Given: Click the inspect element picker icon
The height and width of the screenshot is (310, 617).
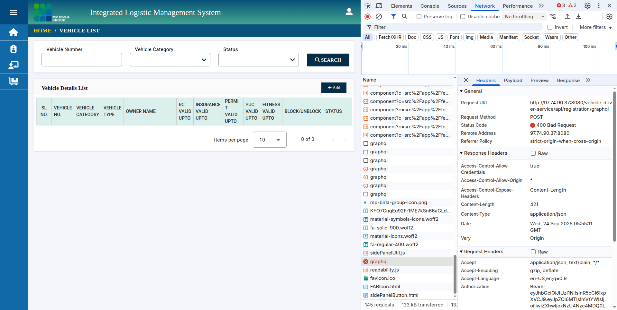Looking at the screenshot, I should (368, 6).
